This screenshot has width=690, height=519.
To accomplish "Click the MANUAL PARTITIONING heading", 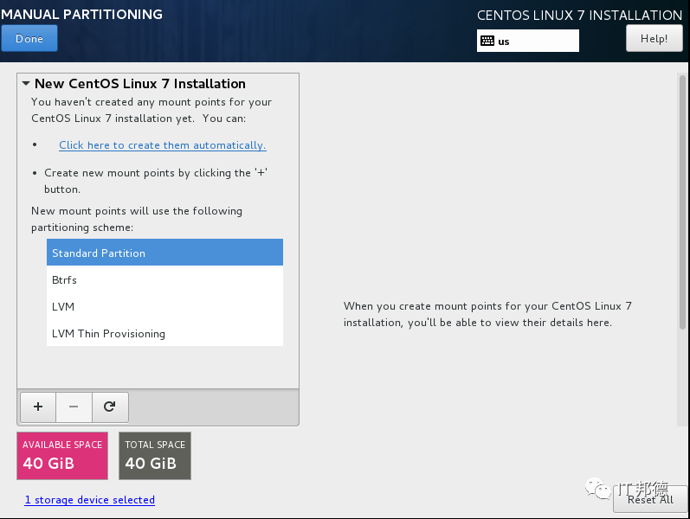I will pos(82,14).
